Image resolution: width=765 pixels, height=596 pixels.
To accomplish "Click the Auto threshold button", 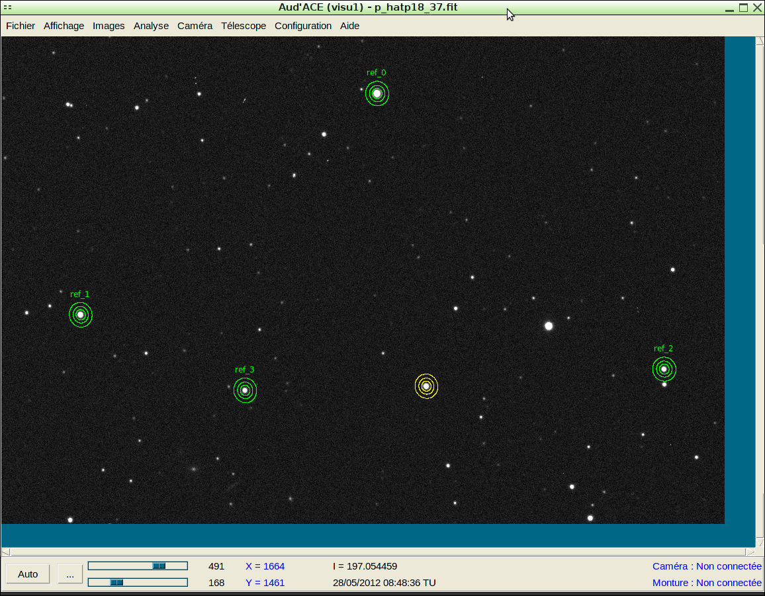I will tap(28, 574).
